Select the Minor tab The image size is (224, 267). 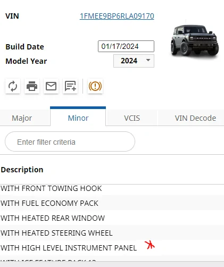[78, 118]
